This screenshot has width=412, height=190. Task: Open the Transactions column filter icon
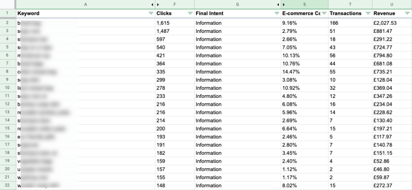[368, 13]
